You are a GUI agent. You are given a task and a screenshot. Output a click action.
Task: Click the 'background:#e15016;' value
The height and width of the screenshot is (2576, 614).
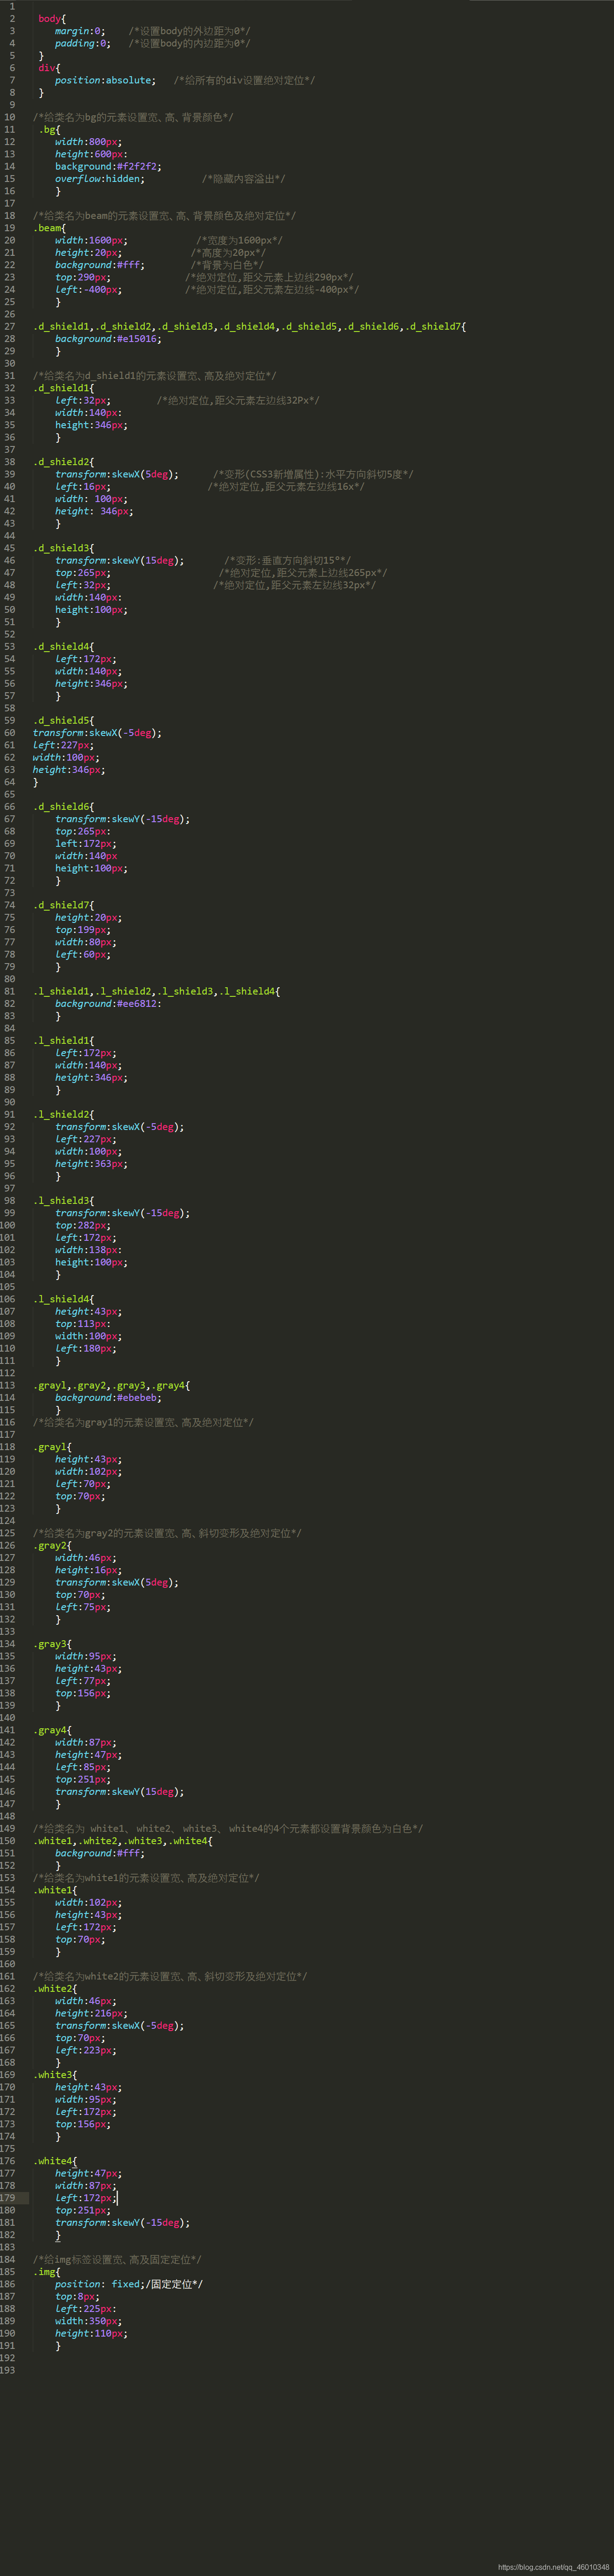[108, 339]
